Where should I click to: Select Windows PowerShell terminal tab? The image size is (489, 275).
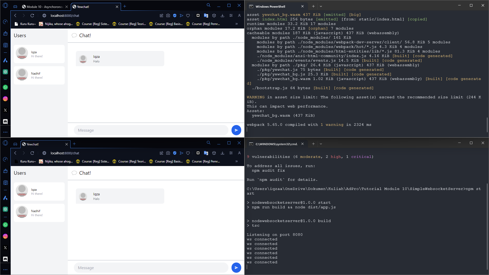(277, 6)
